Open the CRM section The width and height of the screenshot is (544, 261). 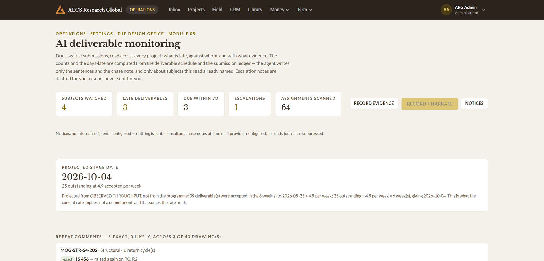coord(235,10)
